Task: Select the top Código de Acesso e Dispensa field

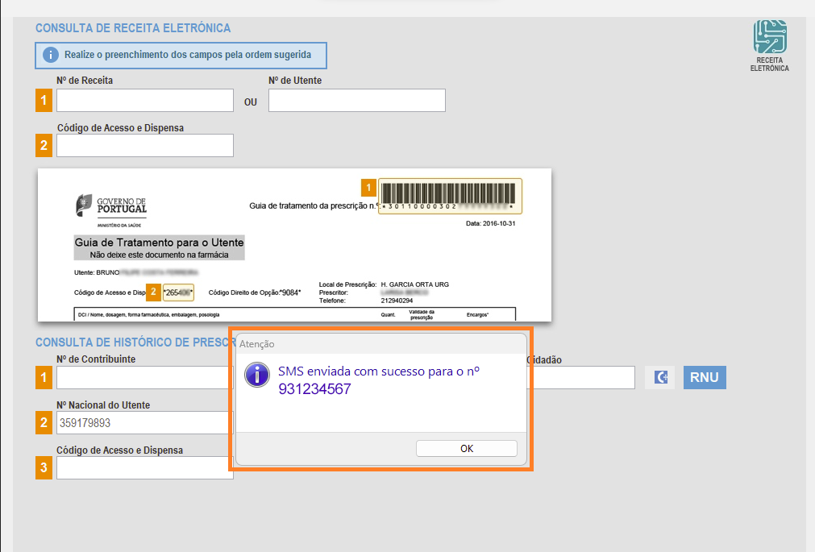Action: pos(144,146)
